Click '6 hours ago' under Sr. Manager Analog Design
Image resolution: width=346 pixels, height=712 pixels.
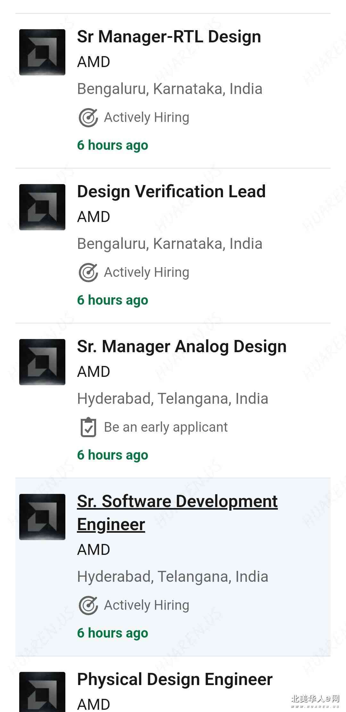point(113,455)
